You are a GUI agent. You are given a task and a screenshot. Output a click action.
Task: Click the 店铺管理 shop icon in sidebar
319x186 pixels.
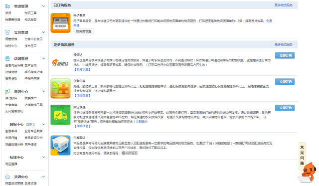click(7, 59)
